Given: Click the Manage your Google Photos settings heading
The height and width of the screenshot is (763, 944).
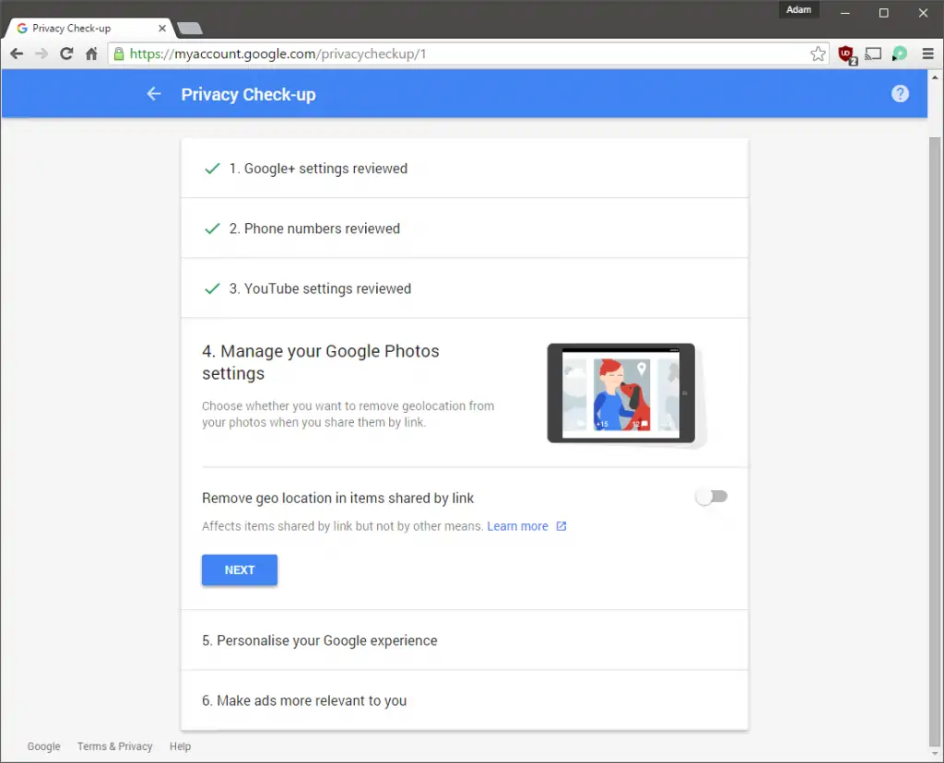Looking at the screenshot, I should [320, 362].
